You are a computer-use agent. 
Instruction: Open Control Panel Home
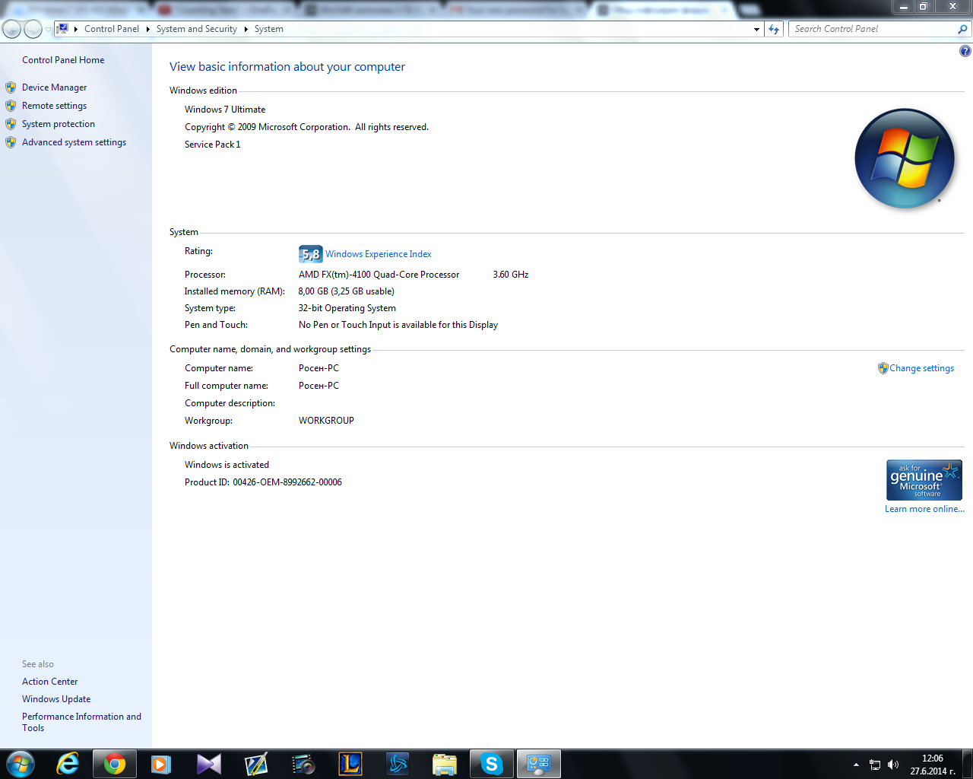(63, 60)
